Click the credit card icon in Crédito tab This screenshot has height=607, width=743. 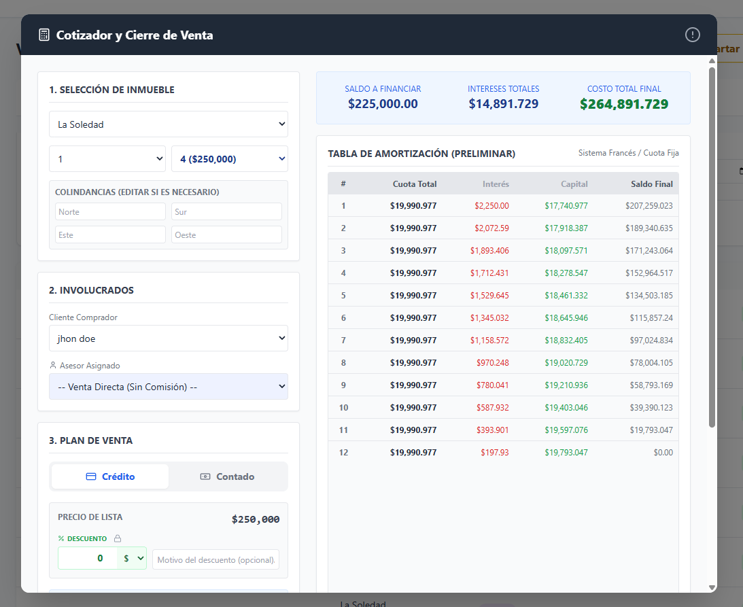[x=91, y=476]
